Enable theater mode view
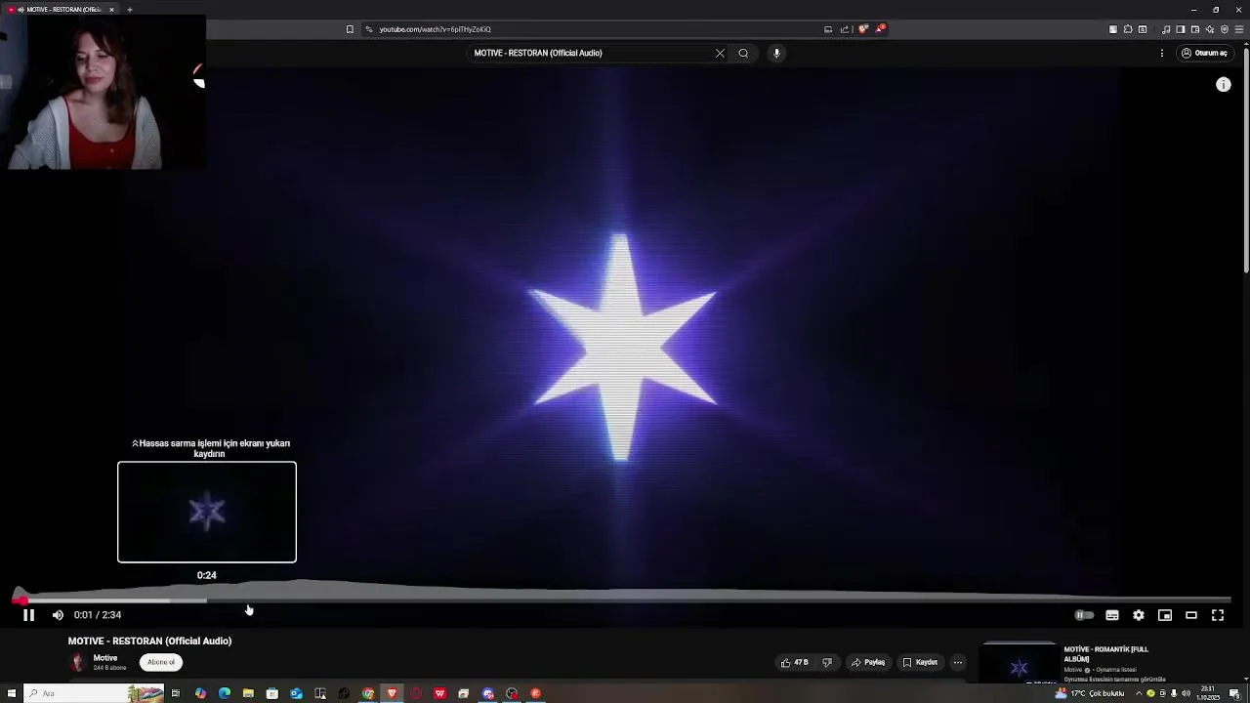 tap(1191, 615)
